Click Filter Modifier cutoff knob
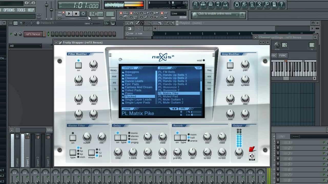The image size is (328, 184). [x=78, y=79]
